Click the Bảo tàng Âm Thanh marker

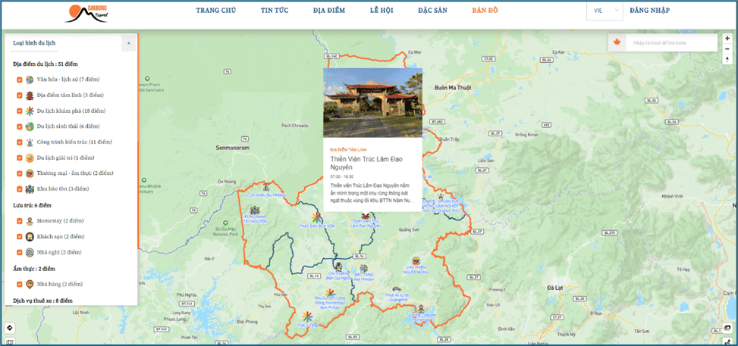363,270
